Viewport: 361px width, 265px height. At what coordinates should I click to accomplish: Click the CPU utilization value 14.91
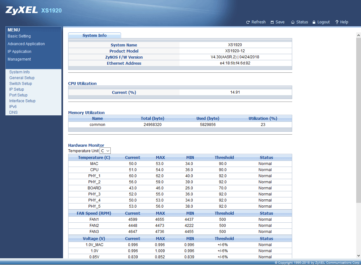(235, 92)
